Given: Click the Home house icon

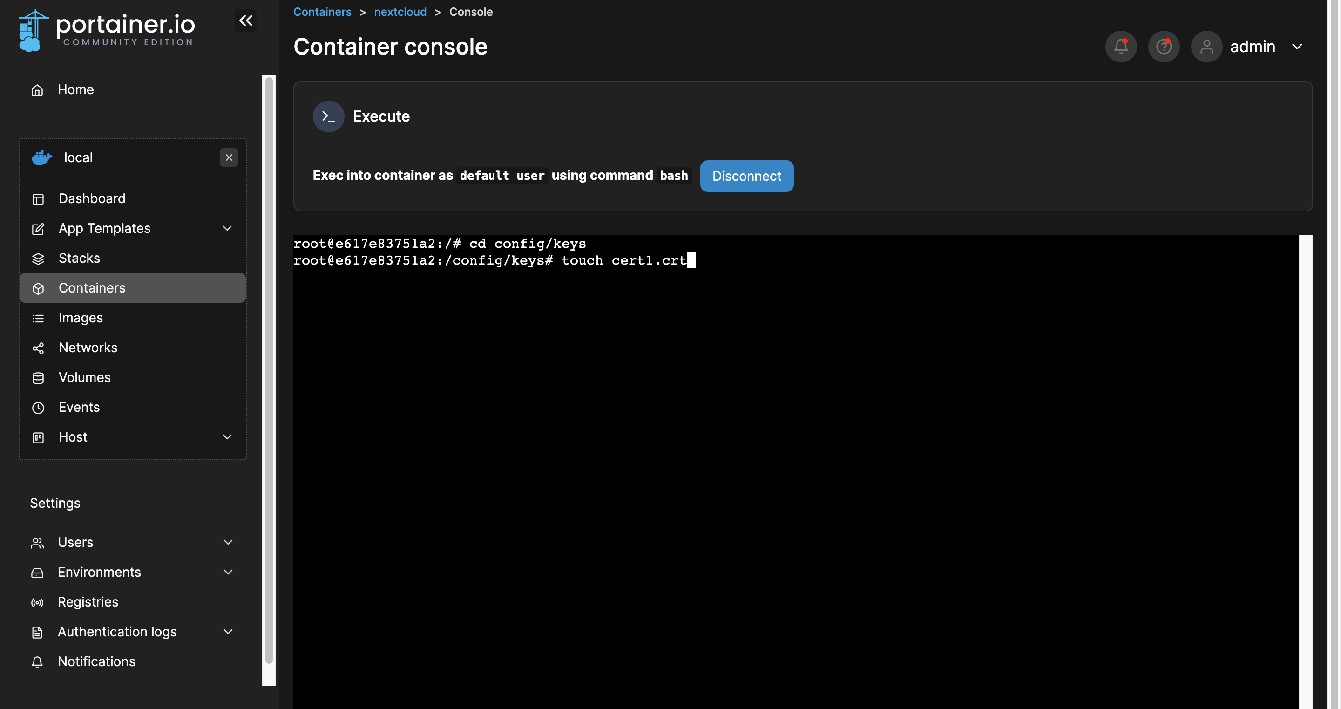Looking at the screenshot, I should click(37, 90).
